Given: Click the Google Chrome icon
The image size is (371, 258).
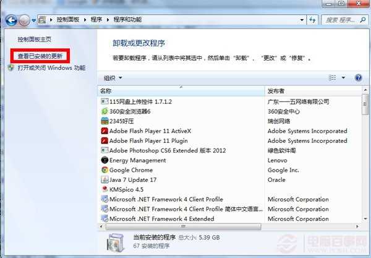Looking at the screenshot, I should click(104, 170).
